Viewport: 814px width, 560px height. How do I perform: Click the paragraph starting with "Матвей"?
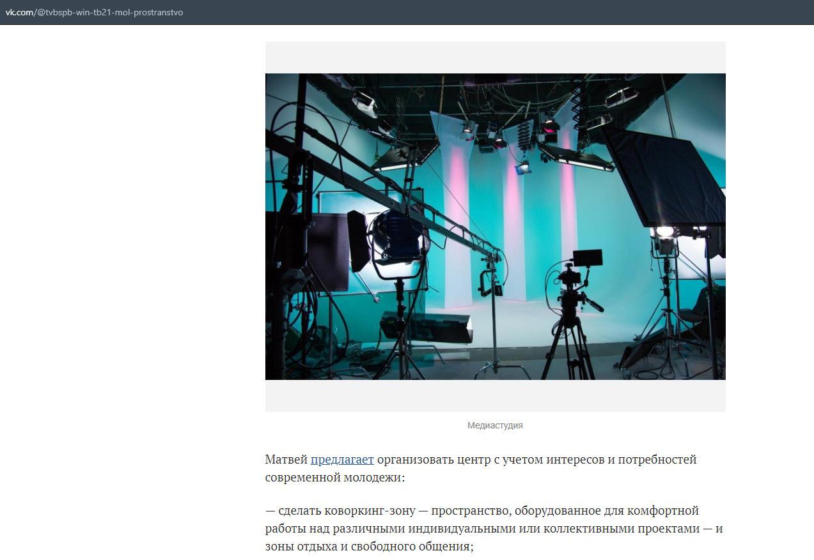(x=481, y=469)
